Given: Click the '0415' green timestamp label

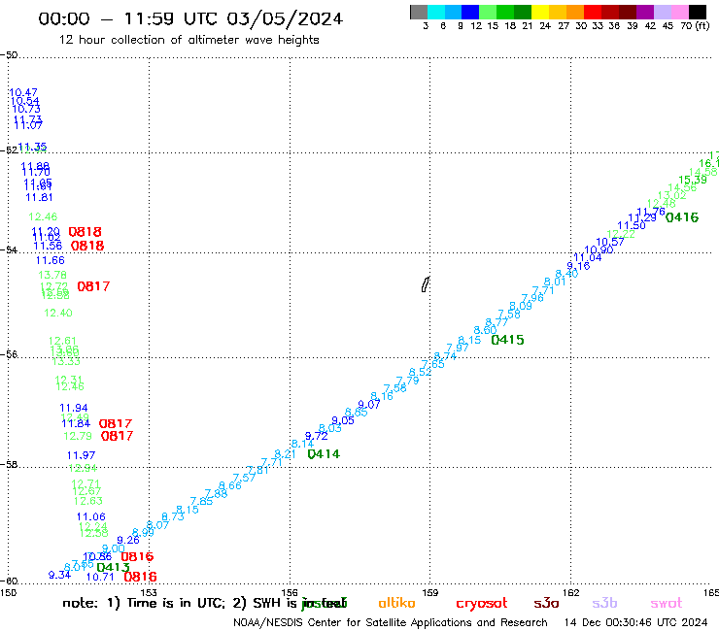Looking at the screenshot, I should click(507, 340).
